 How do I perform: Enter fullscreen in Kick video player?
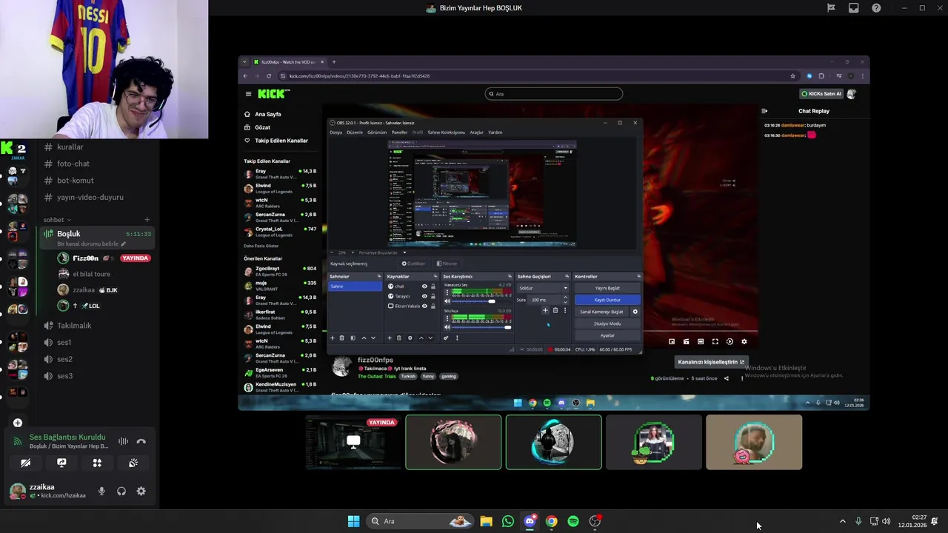pyautogui.click(x=715, y=341)
